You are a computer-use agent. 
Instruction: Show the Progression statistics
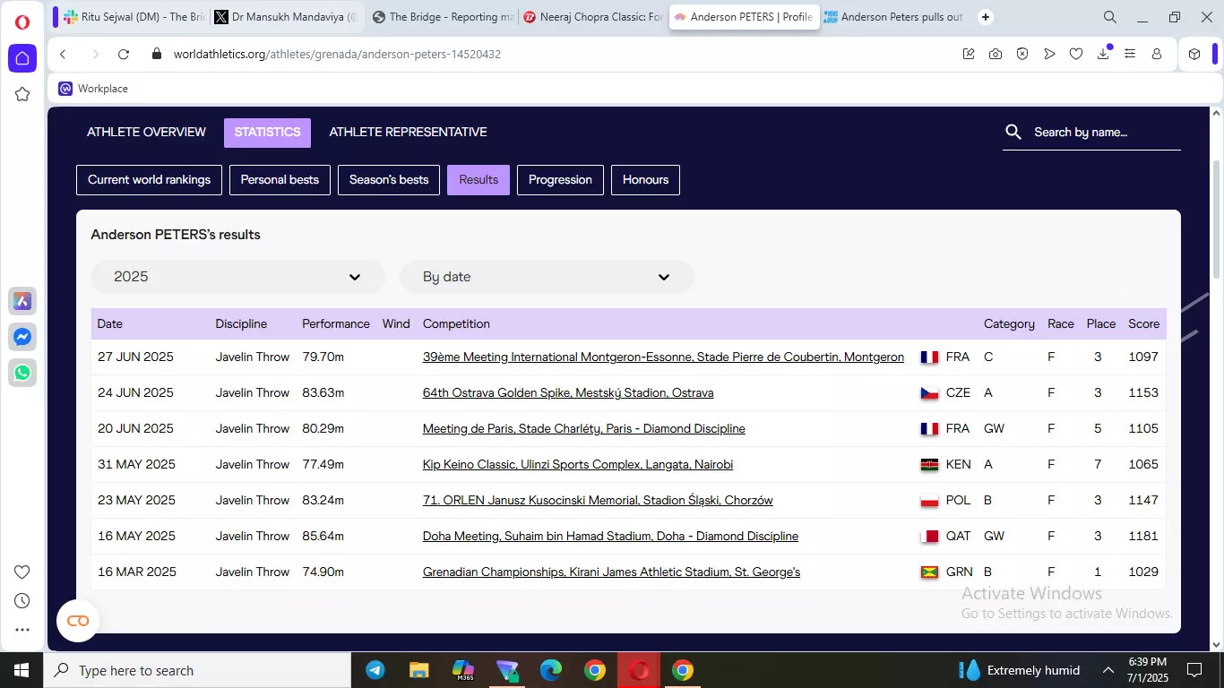560,179
